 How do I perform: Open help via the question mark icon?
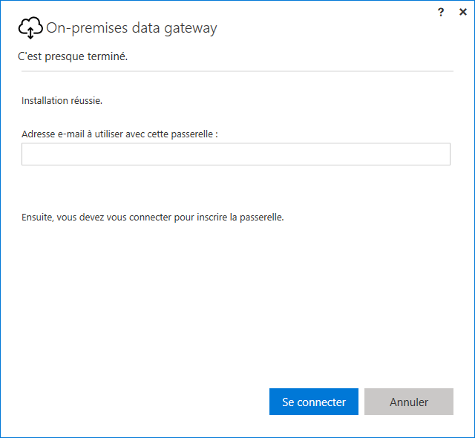point(441,12)
